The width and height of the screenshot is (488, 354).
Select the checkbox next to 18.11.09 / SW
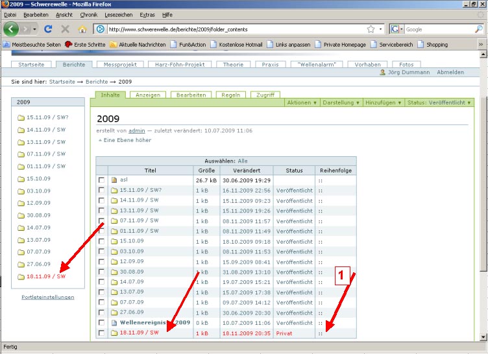click(101, 333)
